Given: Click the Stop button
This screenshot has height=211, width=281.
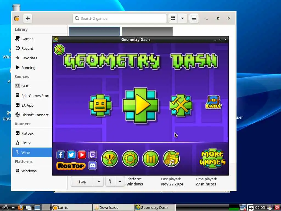Looking at the screenshot, I should click(x=82, y=181).
